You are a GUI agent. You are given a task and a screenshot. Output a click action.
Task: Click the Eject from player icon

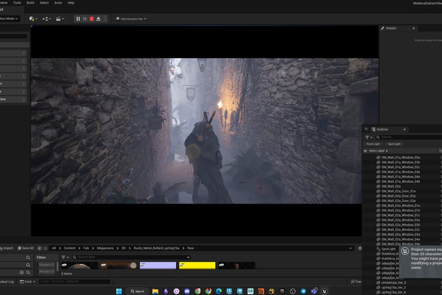tap(98, 19)
